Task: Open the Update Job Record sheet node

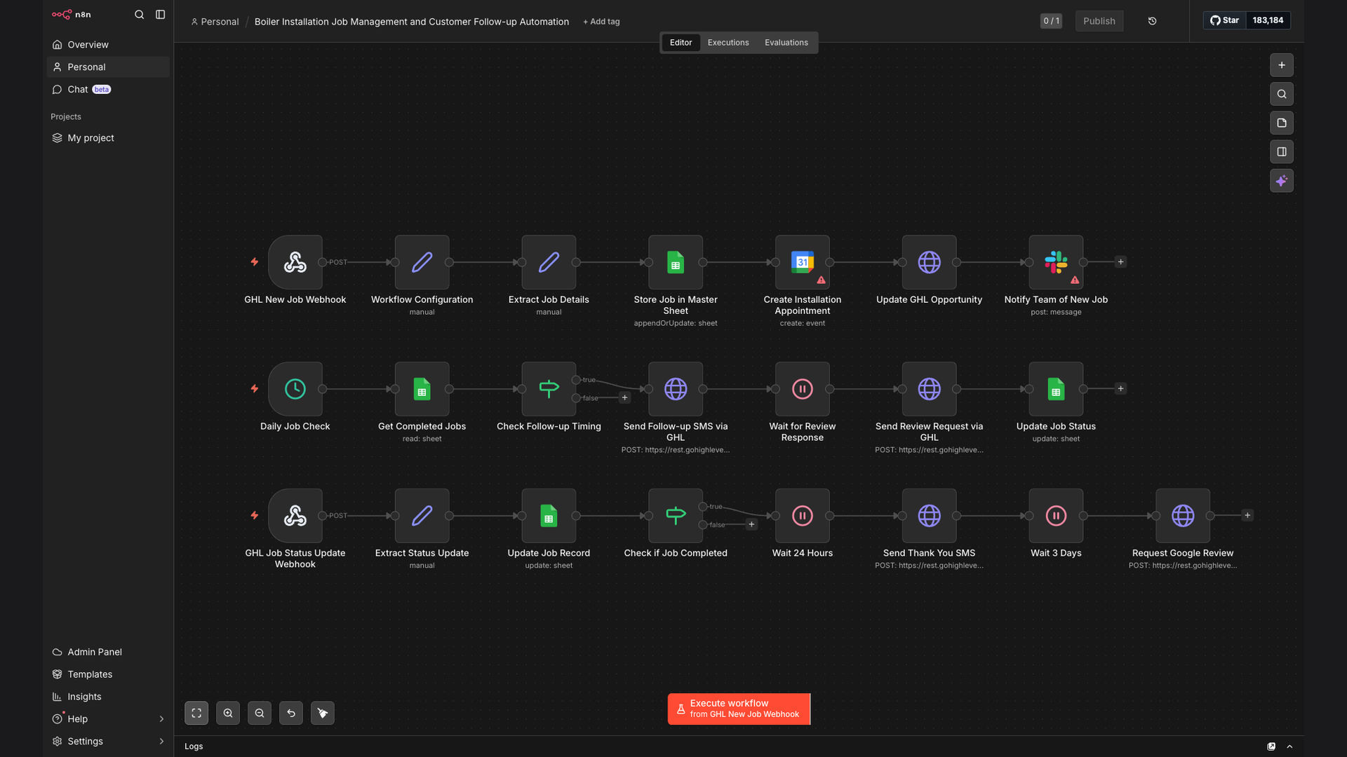Action: click(549, 516)
